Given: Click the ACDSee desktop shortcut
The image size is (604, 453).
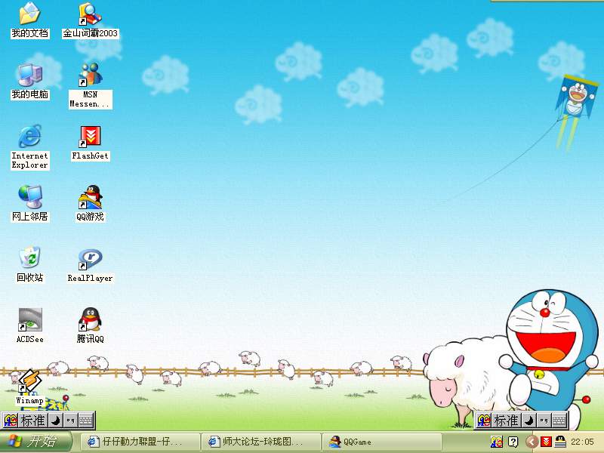Looking at the screenshot, I should tap(29, 321).
